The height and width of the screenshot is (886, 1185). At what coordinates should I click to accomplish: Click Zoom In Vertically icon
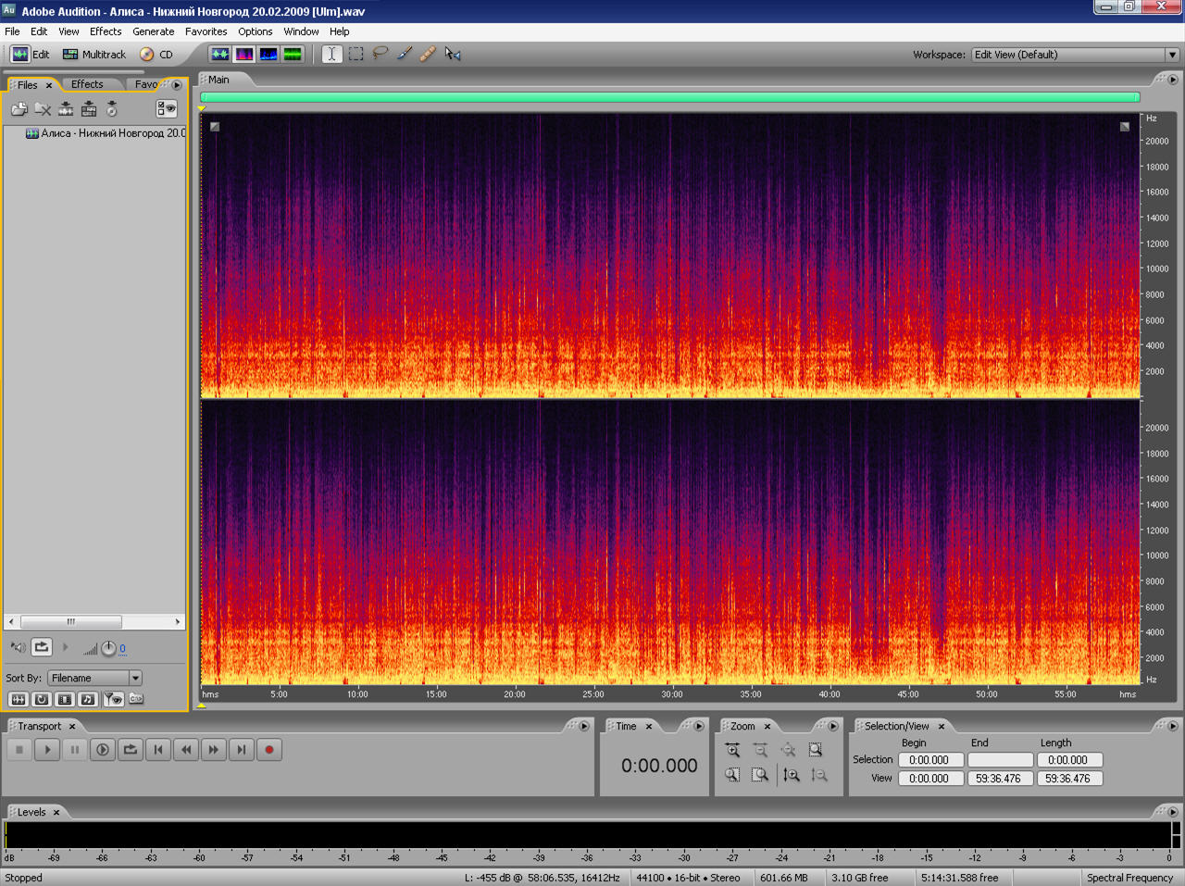tap(792, 775)
